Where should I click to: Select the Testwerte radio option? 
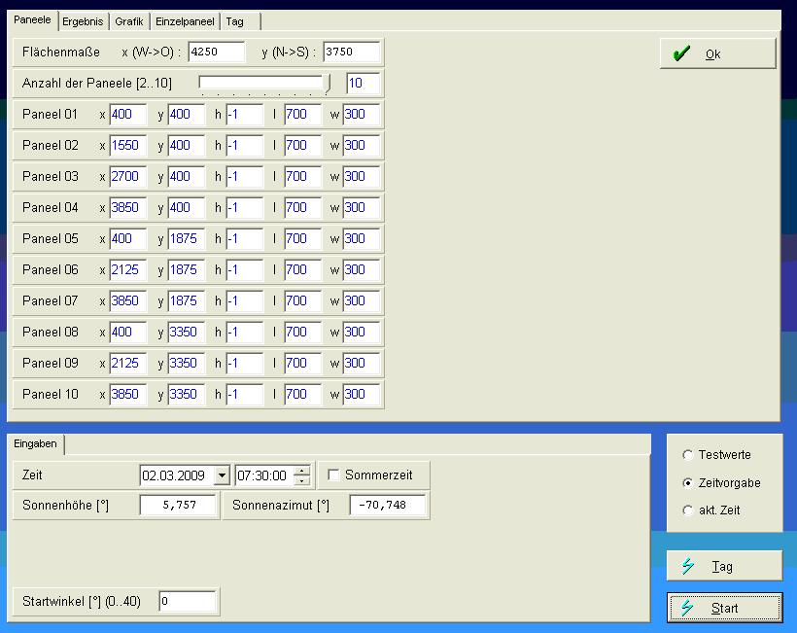tap(689, 455)
